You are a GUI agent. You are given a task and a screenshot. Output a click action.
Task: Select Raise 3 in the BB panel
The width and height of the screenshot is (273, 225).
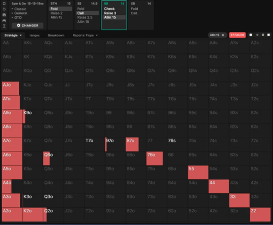(x=110, y=13)
